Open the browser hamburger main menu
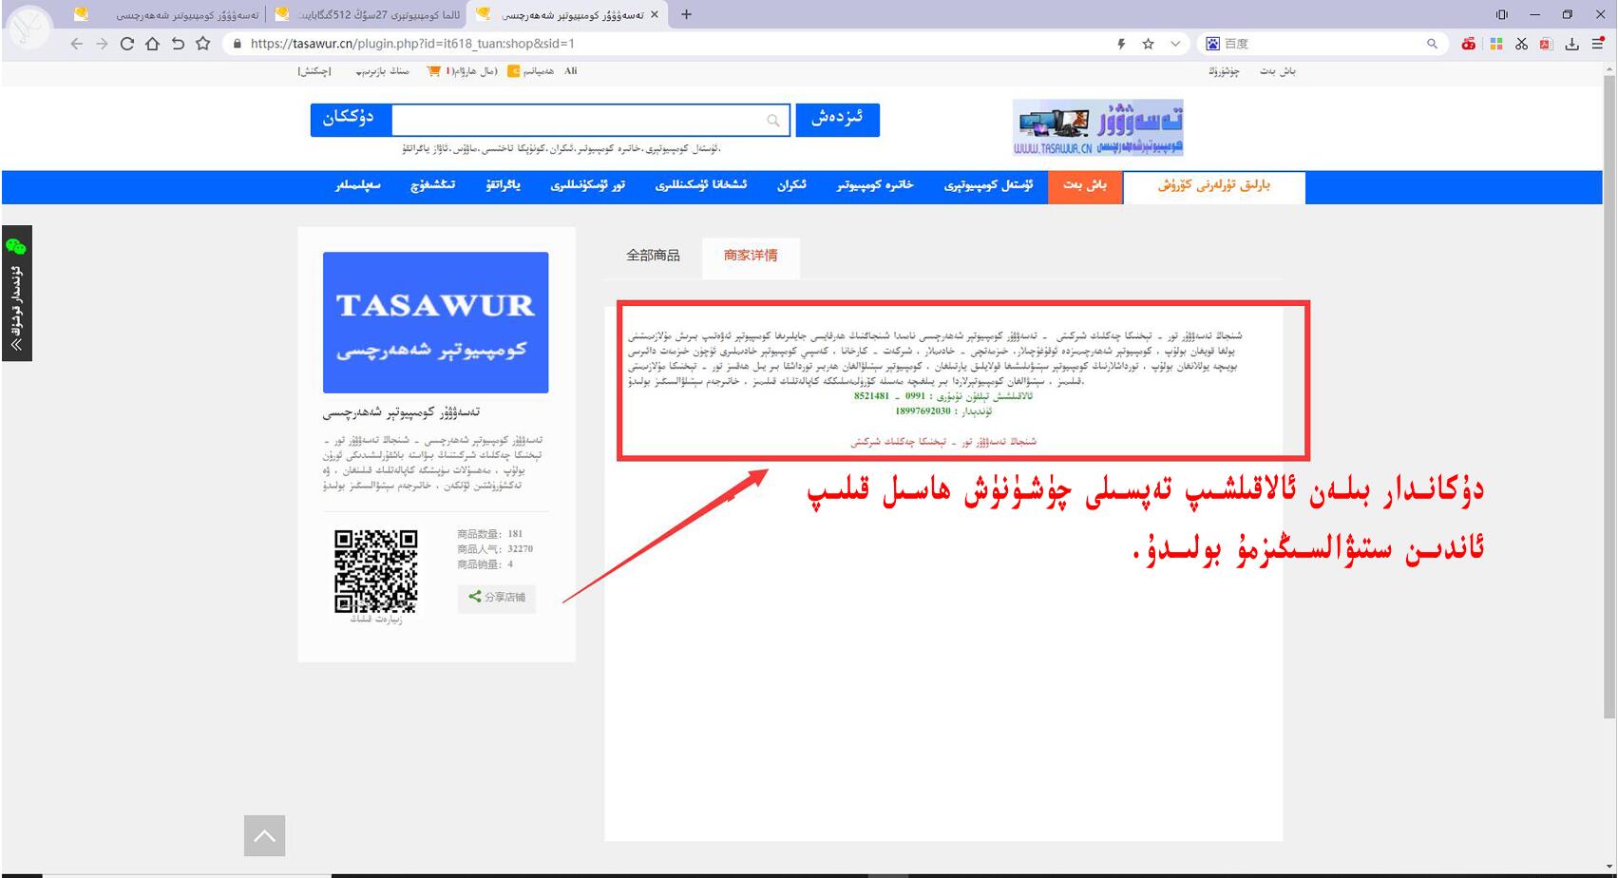This screenshot has width=1618, height=878. click(x=1597, y=44)
